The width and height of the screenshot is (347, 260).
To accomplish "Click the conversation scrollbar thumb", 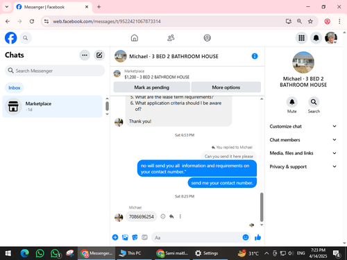I will pos(262,207).
